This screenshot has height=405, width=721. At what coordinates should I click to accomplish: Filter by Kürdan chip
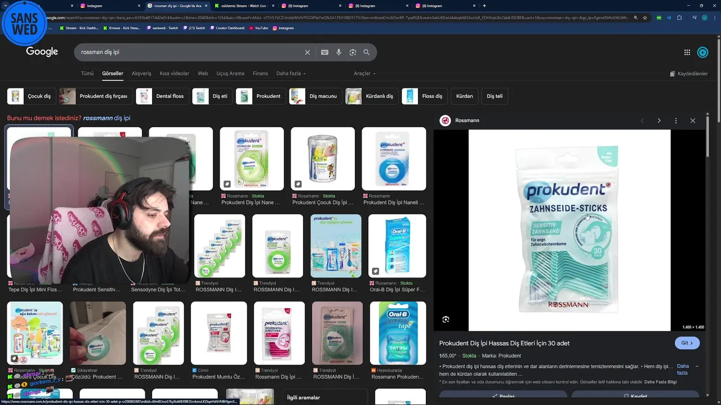464,96
